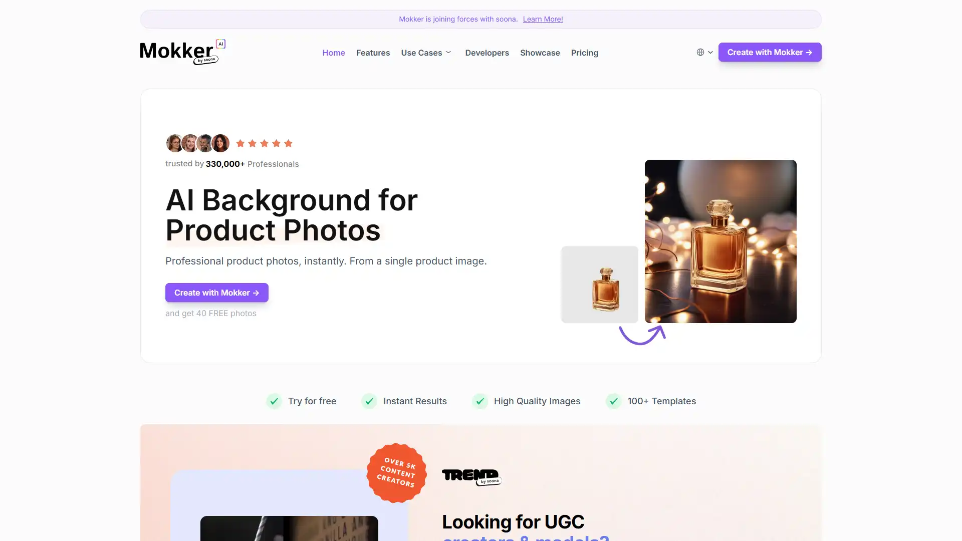Viewport: 962px width, 541px height.
Task: Click the green checkmark High Quality Images icon
Action: click(480, 401)
